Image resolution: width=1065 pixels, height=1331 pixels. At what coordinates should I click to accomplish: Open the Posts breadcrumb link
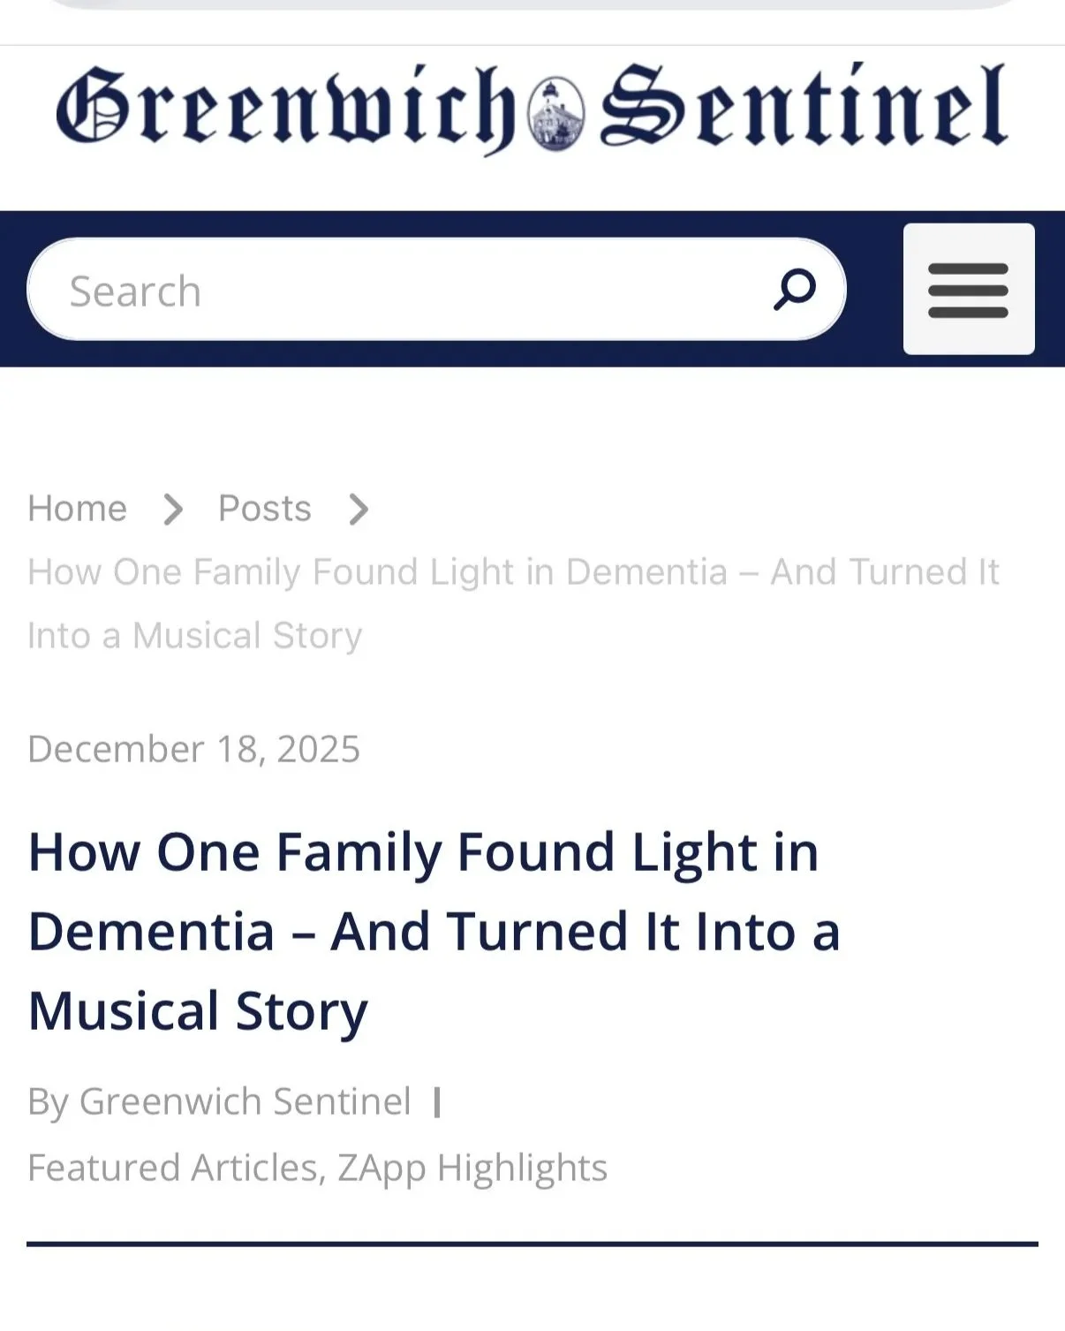265,509
